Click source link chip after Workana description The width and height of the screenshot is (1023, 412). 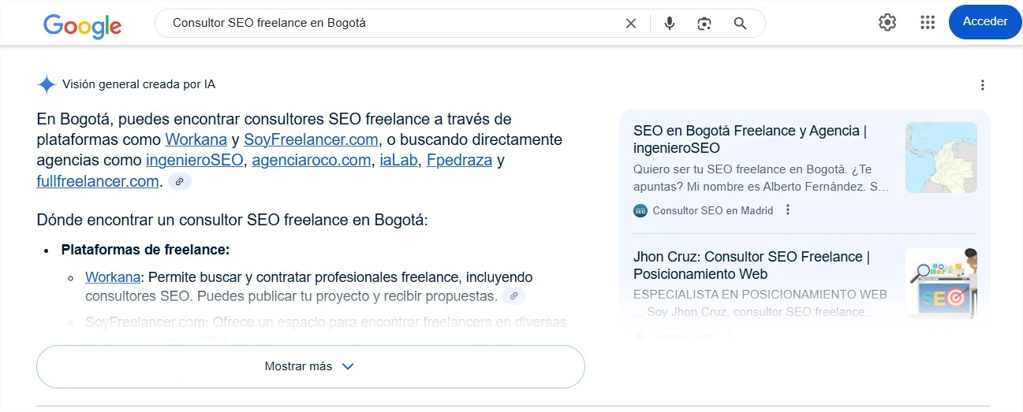click(x=513, y=296)
